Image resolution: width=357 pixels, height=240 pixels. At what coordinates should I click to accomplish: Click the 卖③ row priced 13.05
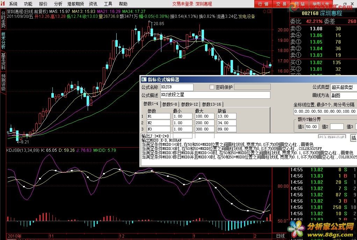pyautogui.click(x=323, y=42)
